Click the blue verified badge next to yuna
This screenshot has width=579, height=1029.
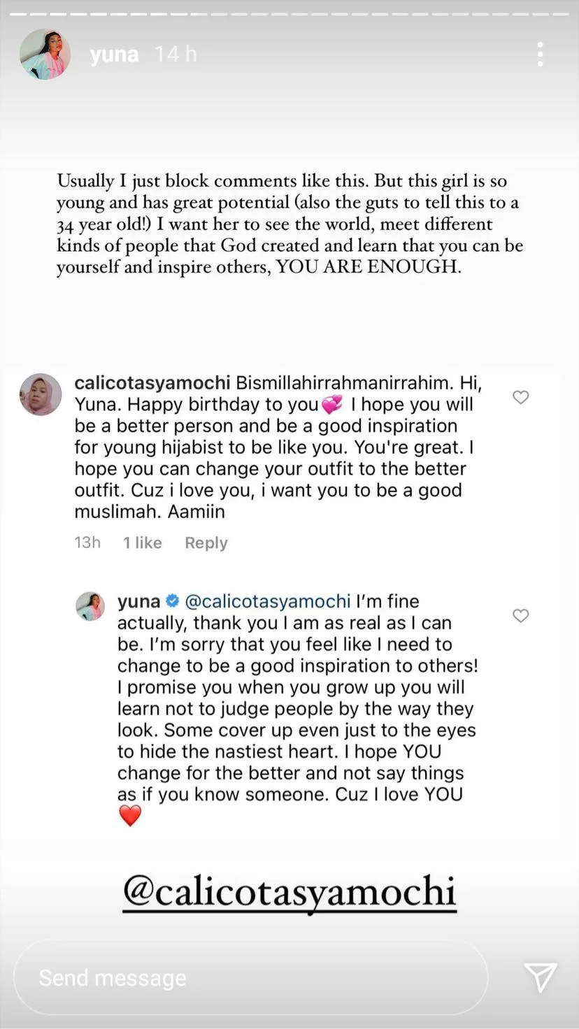173,601
